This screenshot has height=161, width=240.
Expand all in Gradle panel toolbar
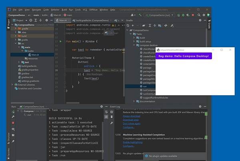coord(150,26)
